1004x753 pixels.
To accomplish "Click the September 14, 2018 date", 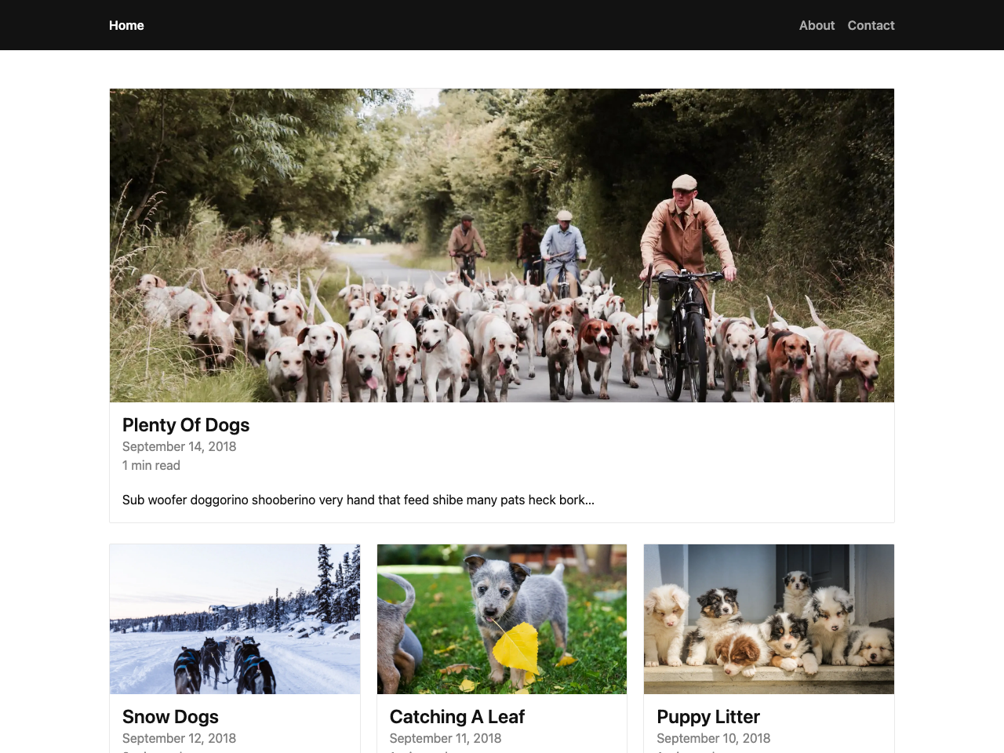I will [179, 446].
